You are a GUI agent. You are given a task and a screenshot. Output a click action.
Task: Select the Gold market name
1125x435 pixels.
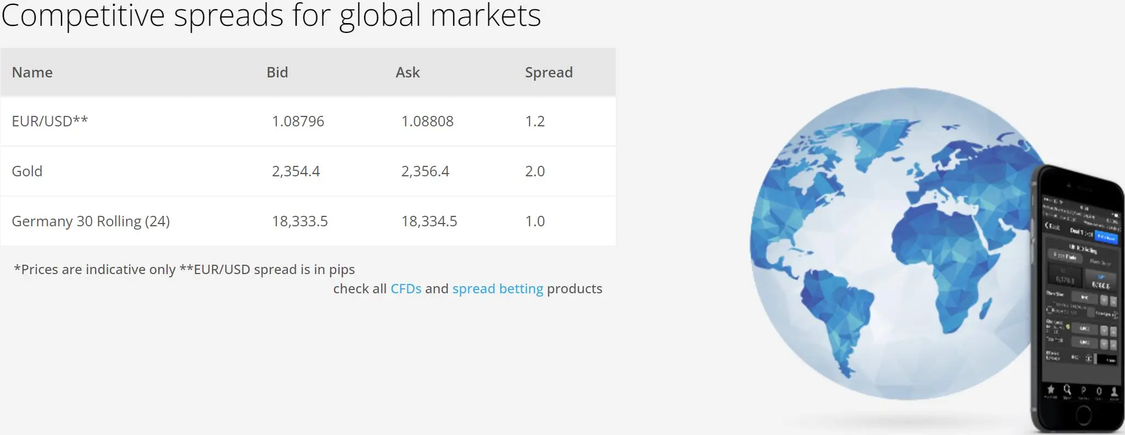(x=27, y=171)
